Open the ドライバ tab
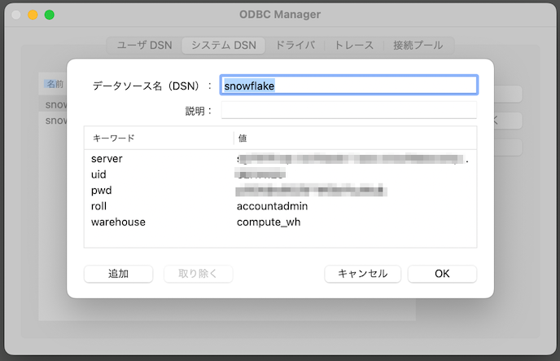Viewport: 560px width, 361px height. pos(295,46)
